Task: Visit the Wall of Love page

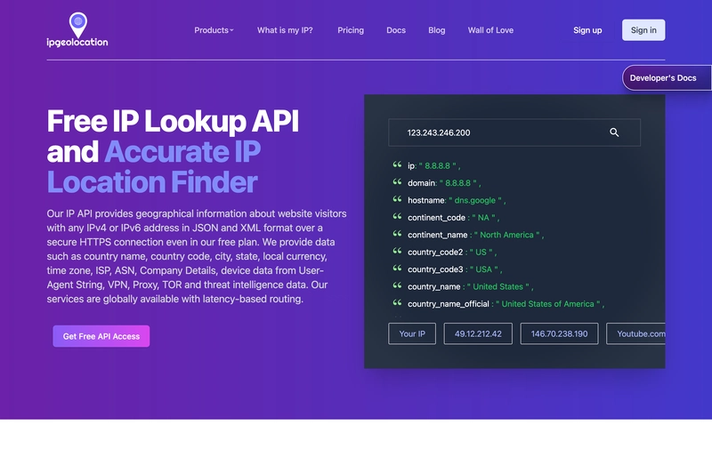Action: point(490,30)
